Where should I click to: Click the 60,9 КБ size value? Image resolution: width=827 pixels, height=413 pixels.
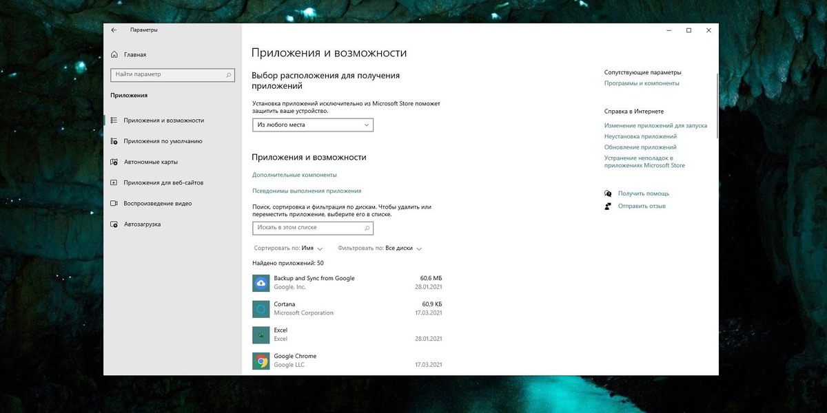point(432,304)
